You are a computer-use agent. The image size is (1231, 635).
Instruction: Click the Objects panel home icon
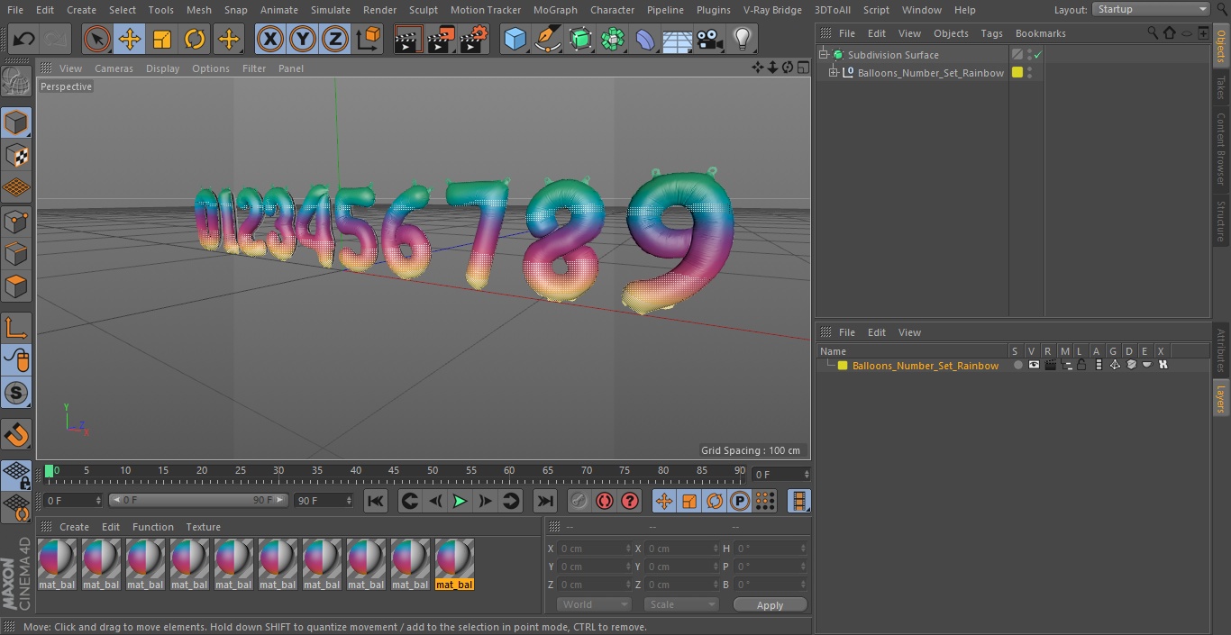pos(1170,33)
